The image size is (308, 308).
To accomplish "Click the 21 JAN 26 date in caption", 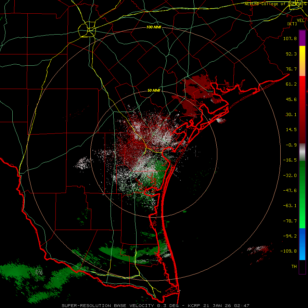I will 217,306.
